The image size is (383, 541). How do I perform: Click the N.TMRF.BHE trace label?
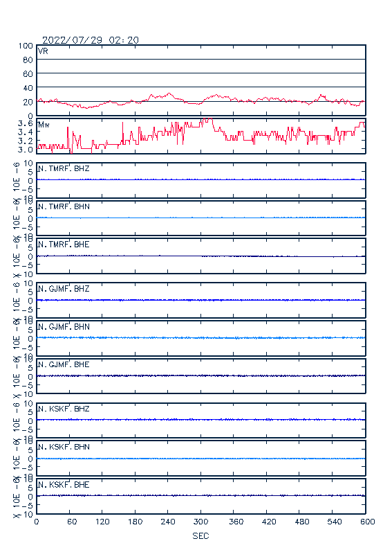coord(64,245)
